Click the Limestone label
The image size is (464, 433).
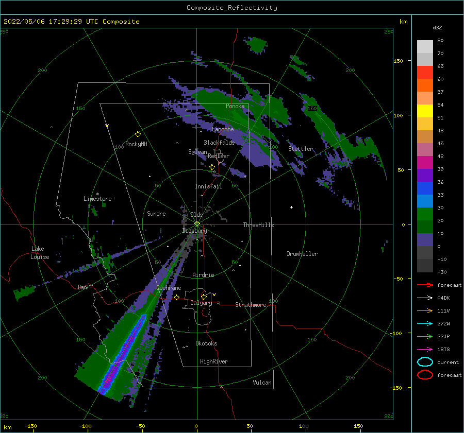97,199
